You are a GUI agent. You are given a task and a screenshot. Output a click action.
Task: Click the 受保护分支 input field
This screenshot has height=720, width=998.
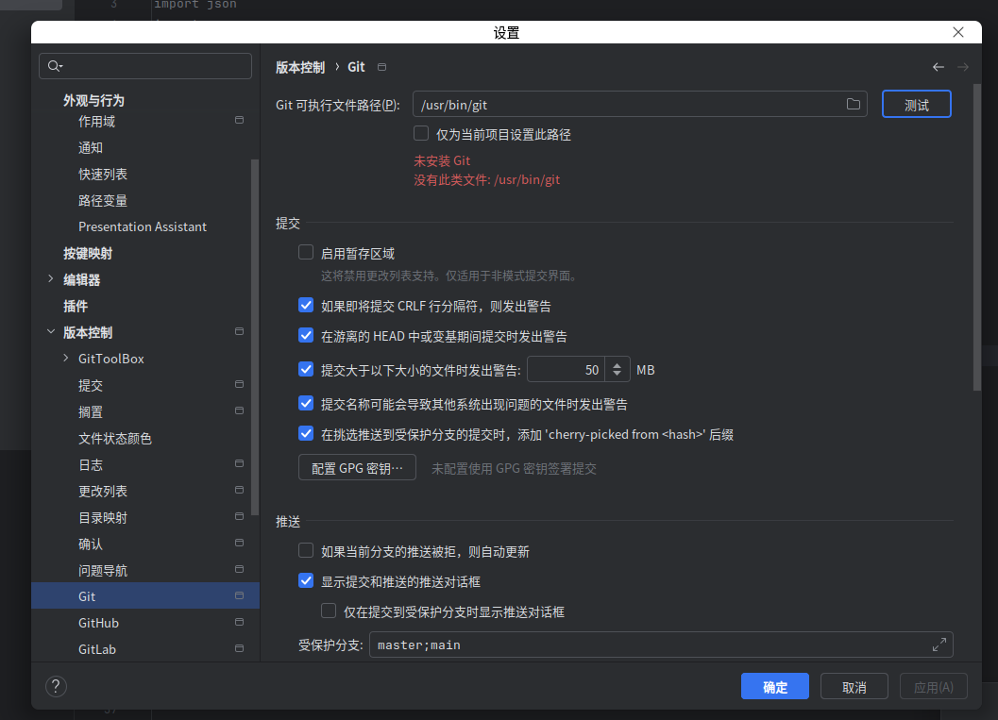[x=661, y=645]
